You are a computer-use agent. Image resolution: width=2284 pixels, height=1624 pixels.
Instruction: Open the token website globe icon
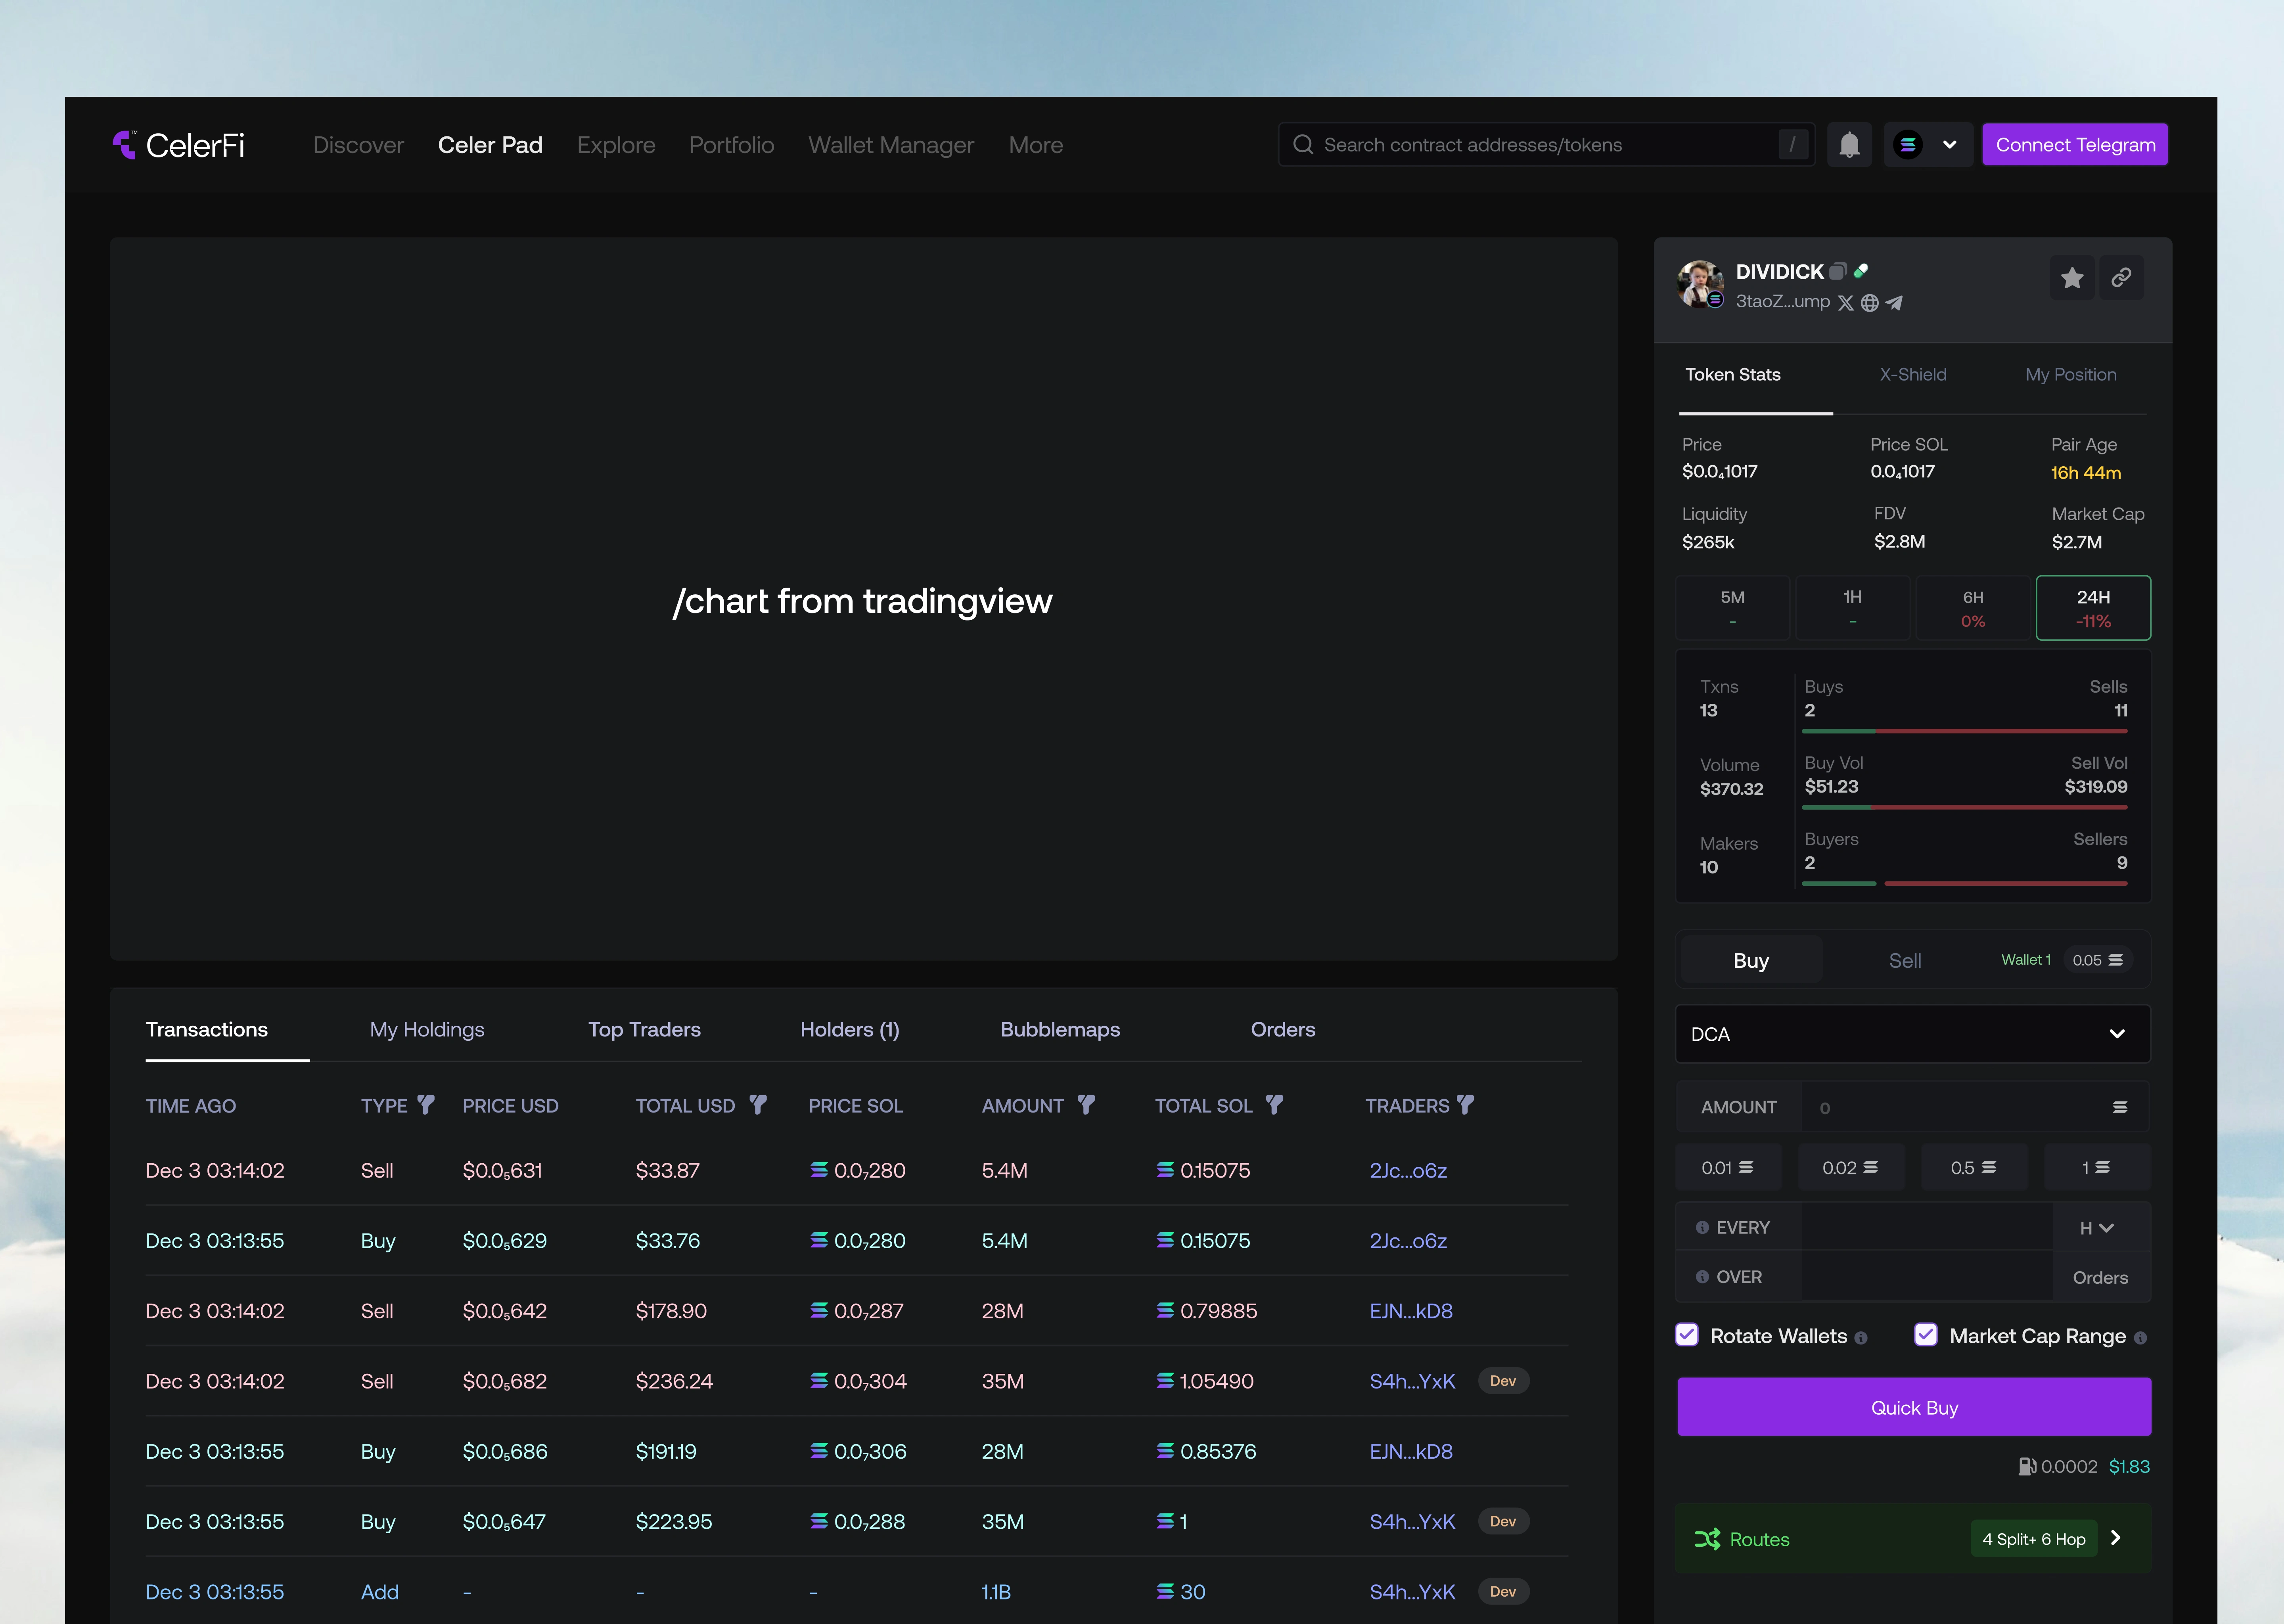point(1870,303)
